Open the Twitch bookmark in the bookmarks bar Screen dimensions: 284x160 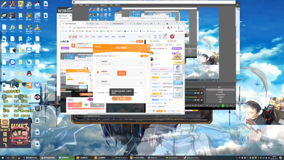(135, 31)
